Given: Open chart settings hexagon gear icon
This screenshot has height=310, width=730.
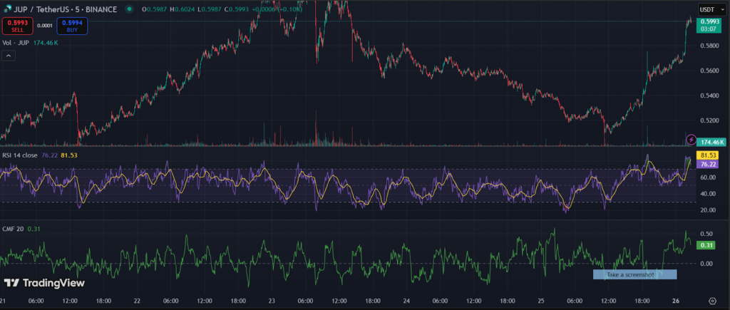Looking at the screenshot, I should click(x=712, y=301).
